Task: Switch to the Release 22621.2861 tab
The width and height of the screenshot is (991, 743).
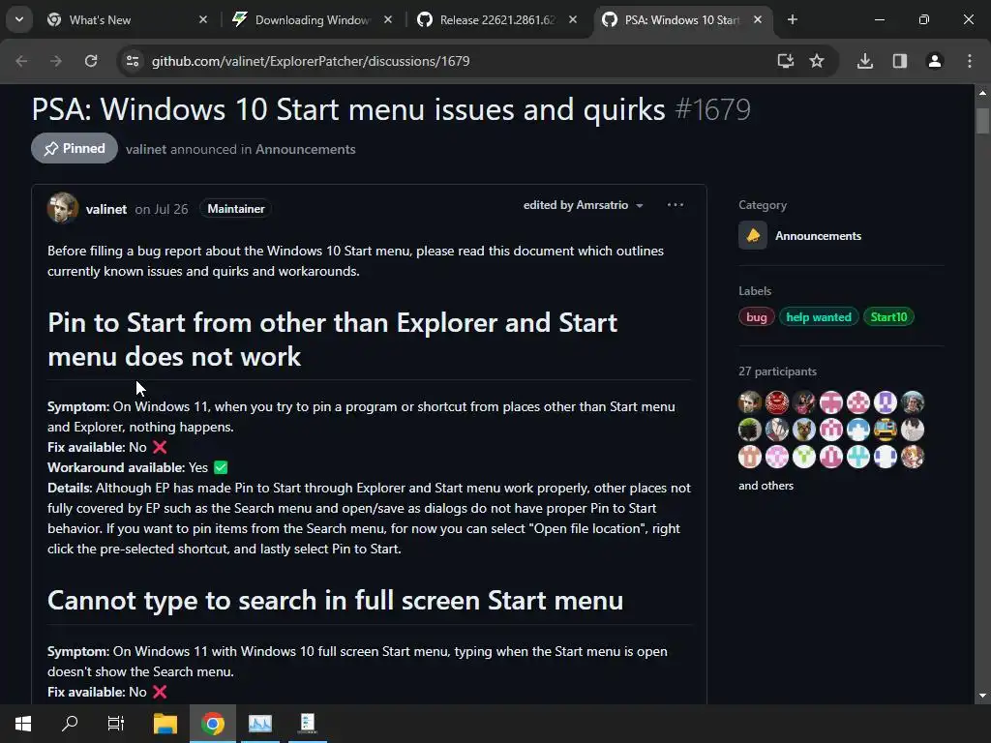Action: pos(497,20)
